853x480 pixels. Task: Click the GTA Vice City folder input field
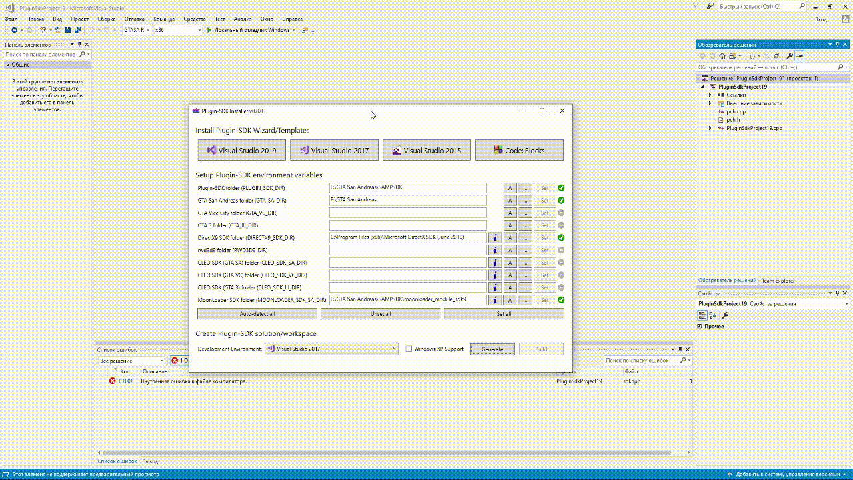coord(408,213)
